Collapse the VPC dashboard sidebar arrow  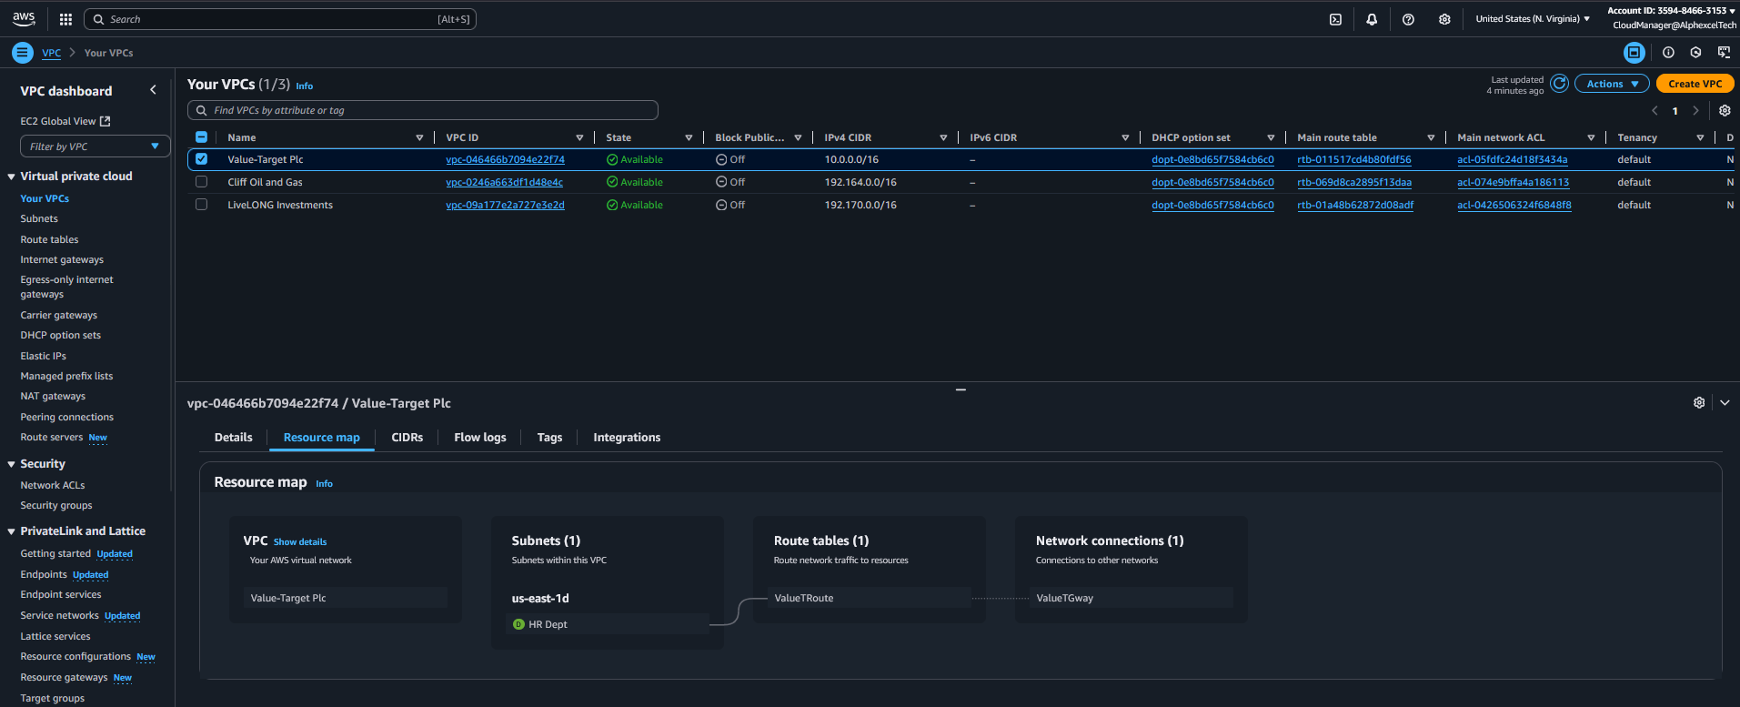coord(153,90)
